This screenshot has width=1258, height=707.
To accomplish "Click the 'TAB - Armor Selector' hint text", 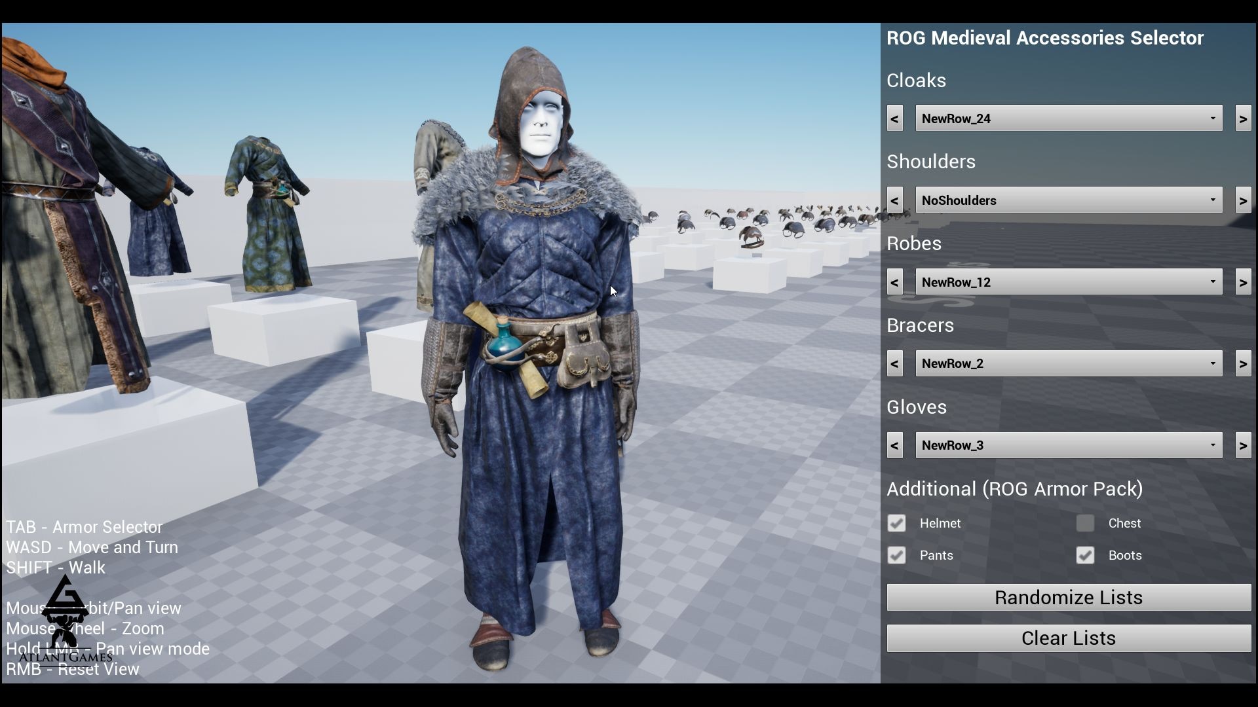I will coord(85,527).
